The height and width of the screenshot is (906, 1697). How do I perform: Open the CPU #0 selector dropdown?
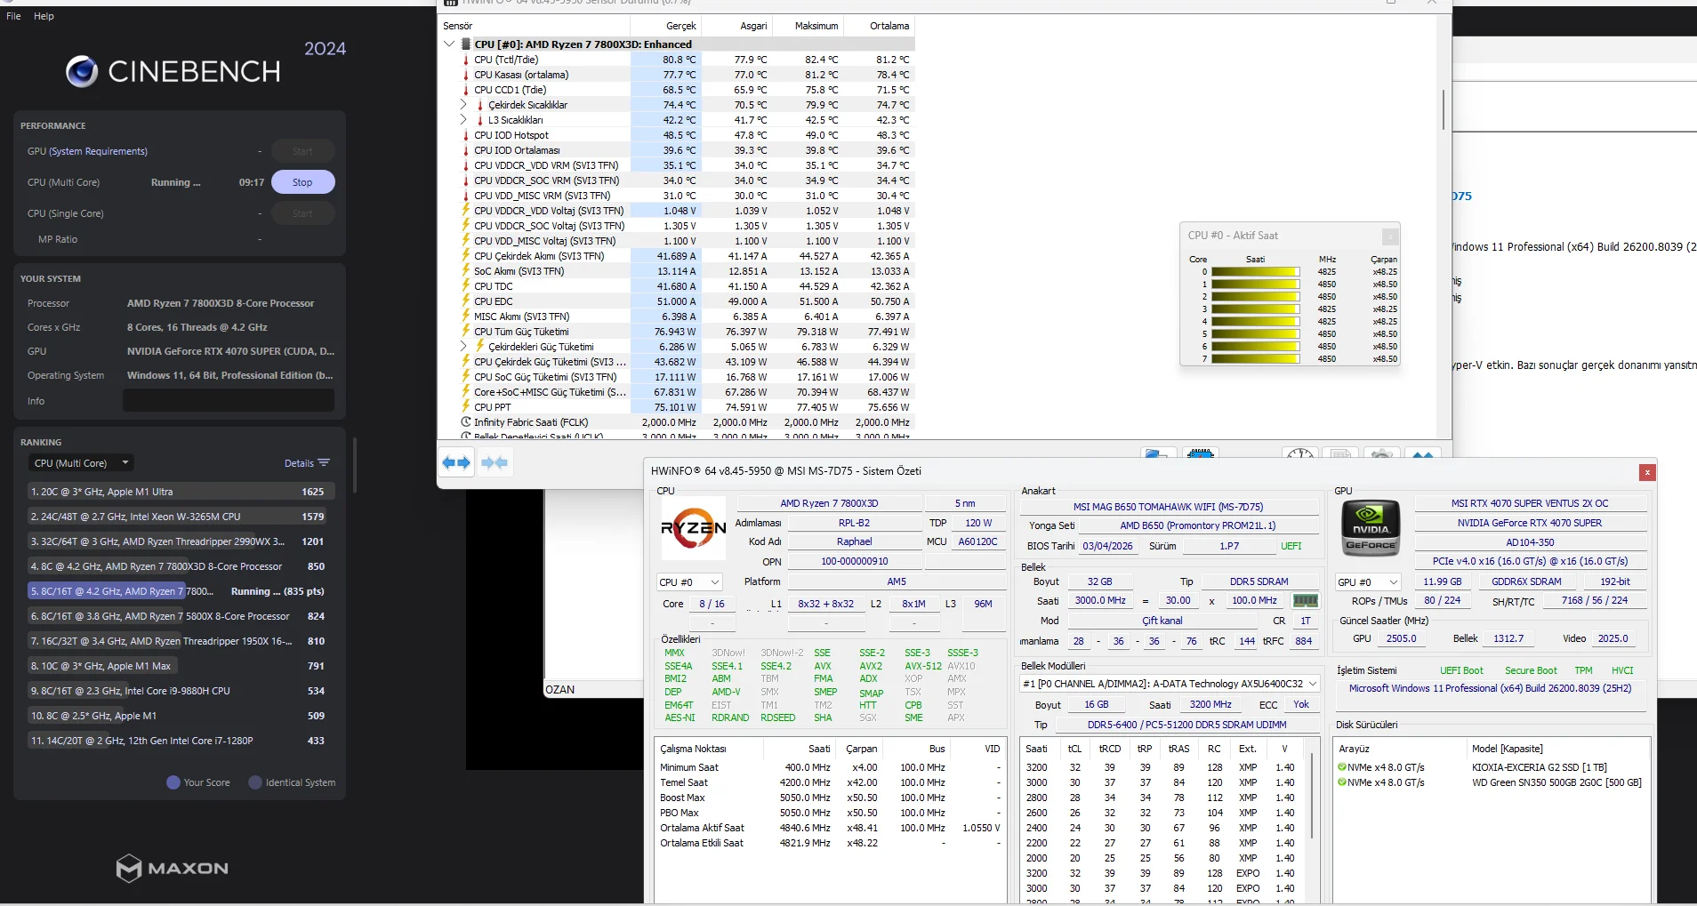[x=689, y=581]
